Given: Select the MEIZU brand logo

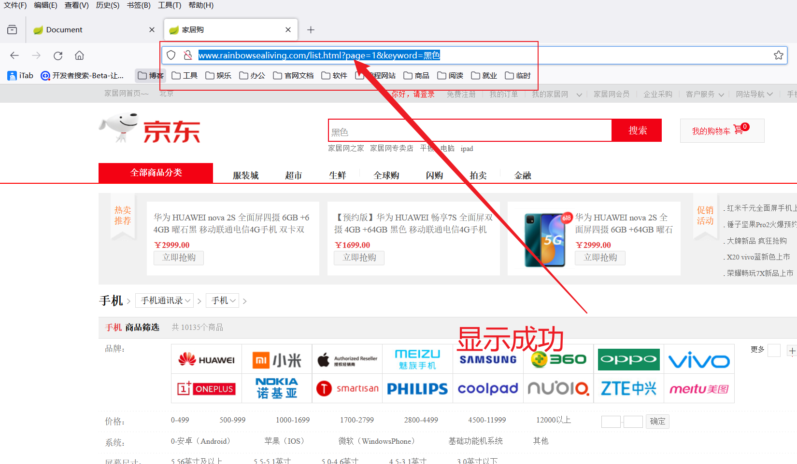Looking at the screenshot, I should [418, 359].
